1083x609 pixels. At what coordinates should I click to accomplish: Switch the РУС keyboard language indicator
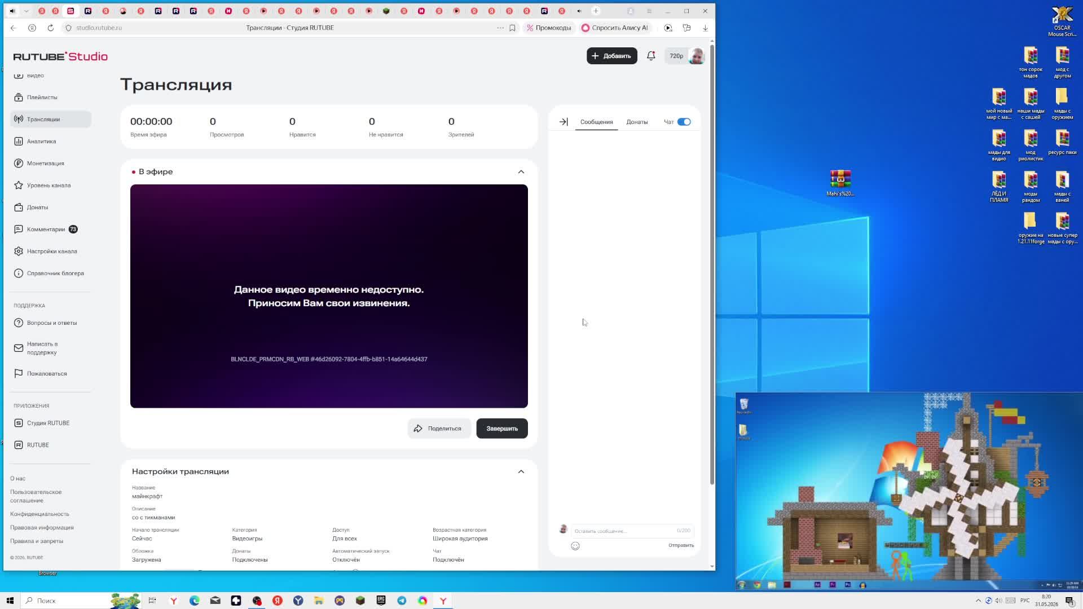[x=1025, y=601]
